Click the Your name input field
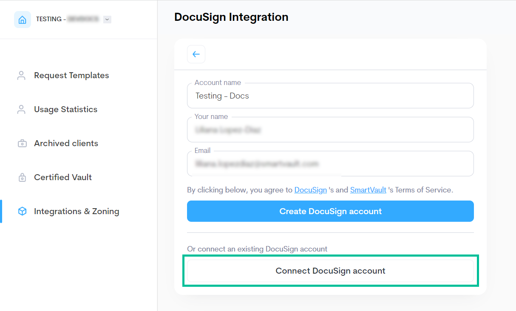 pos(330,130)
